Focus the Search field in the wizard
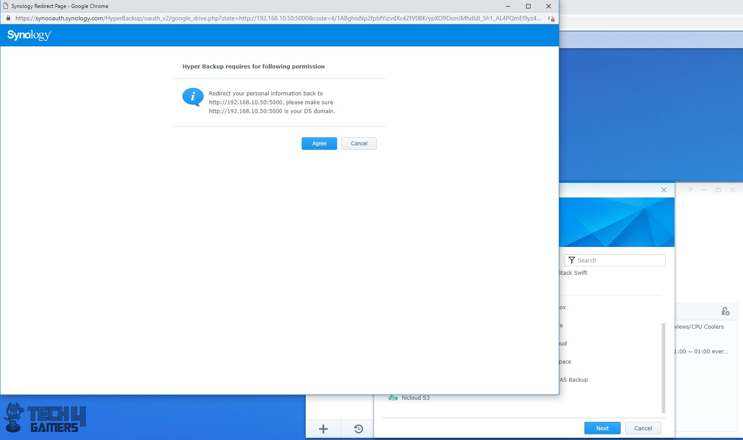This screenshot has height=440, width=743. pyautogui.click(x=615, y=260)
